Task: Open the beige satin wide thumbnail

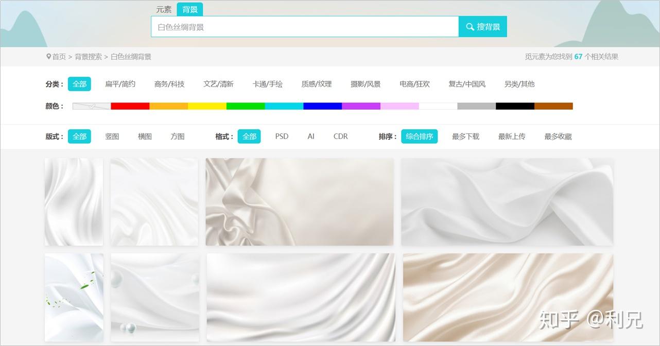Action: point(508,297)
